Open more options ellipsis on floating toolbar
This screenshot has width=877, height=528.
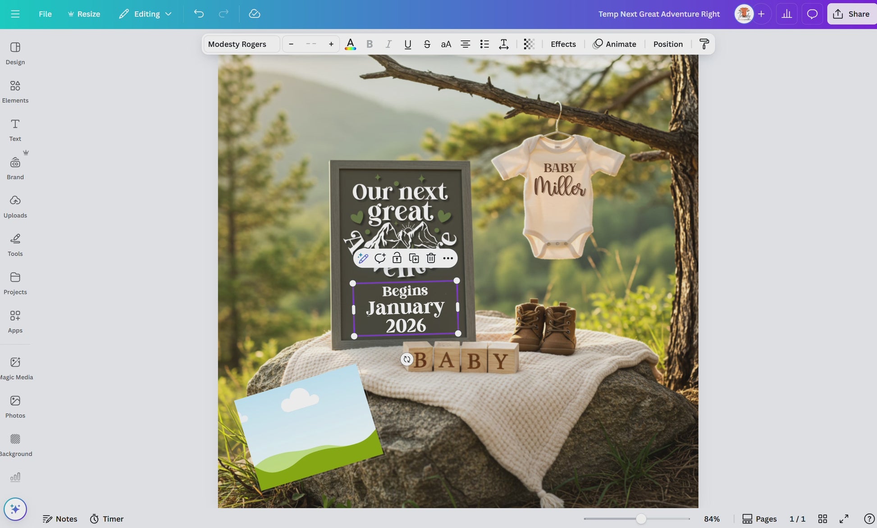tap(448, 258)
